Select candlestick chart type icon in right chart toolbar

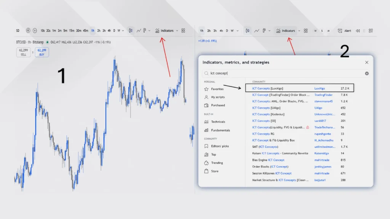pos(248,30)
